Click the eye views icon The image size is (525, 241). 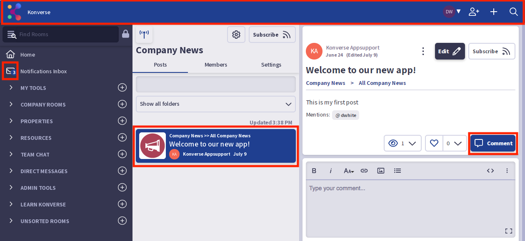point(393,143)
